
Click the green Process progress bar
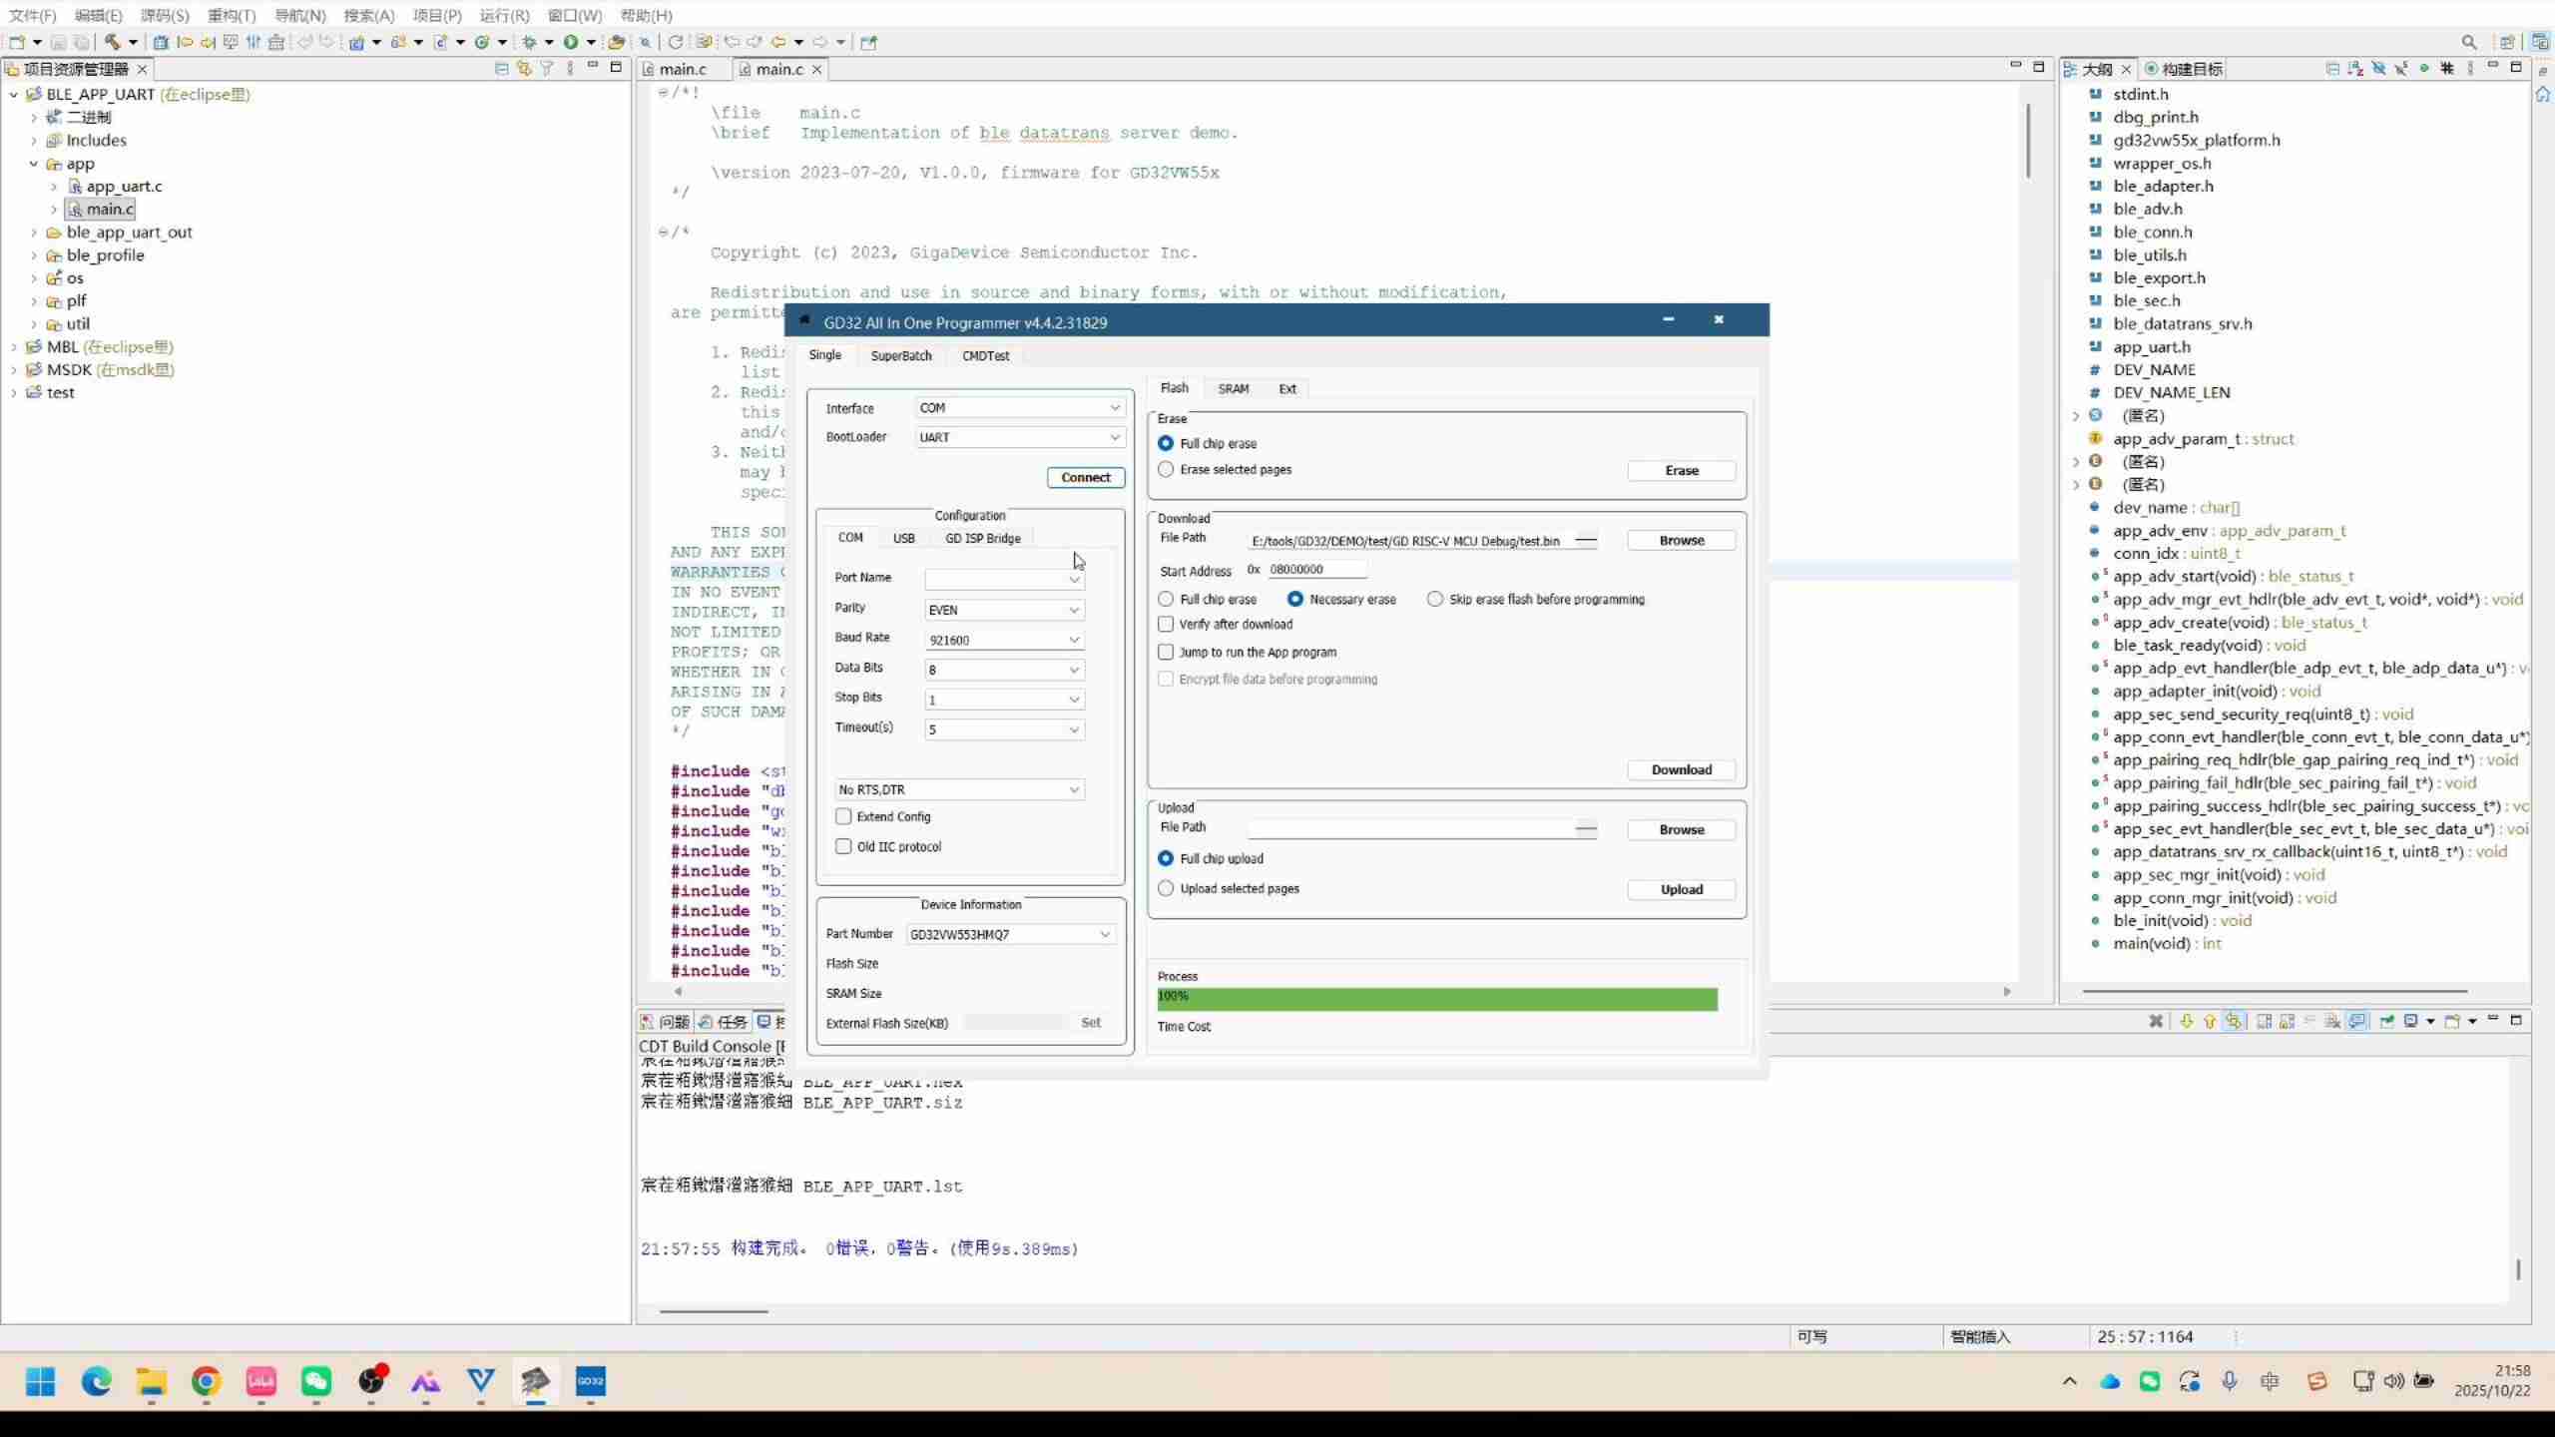(1436, 997)
